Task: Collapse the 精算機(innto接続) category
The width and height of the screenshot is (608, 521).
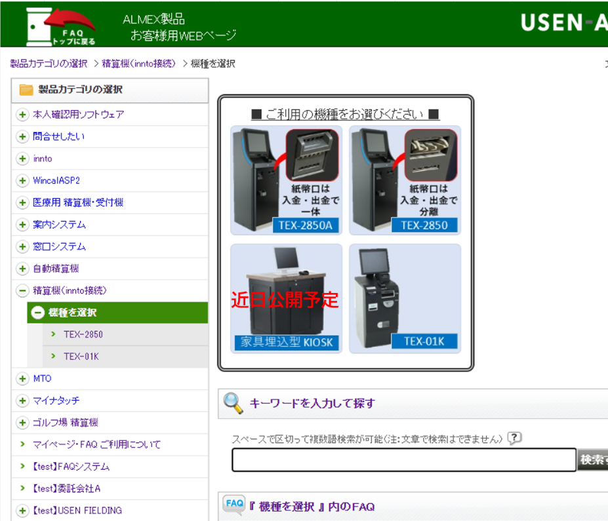Action: (22, 290)
